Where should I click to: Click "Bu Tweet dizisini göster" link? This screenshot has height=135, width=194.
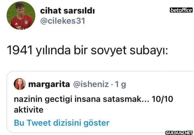coord(62,123)
